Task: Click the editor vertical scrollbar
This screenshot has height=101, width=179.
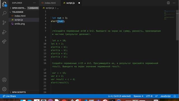Action: (177, 25)
